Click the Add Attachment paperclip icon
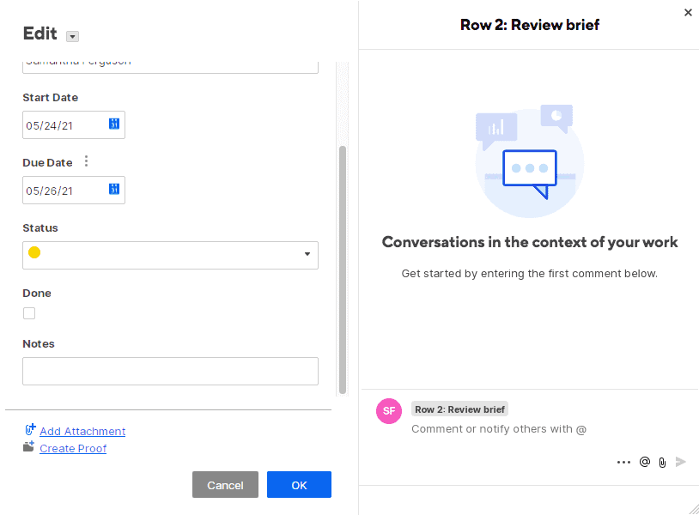699x515 pixels. coord(29,430)
